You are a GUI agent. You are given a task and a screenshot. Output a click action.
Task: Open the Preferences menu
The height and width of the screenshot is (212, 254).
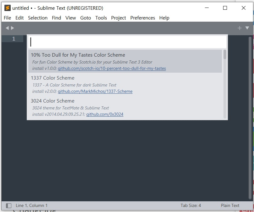(143, 18)
